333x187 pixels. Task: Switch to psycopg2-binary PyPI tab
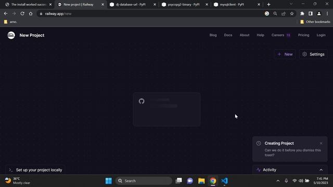[x=184, y=5]
